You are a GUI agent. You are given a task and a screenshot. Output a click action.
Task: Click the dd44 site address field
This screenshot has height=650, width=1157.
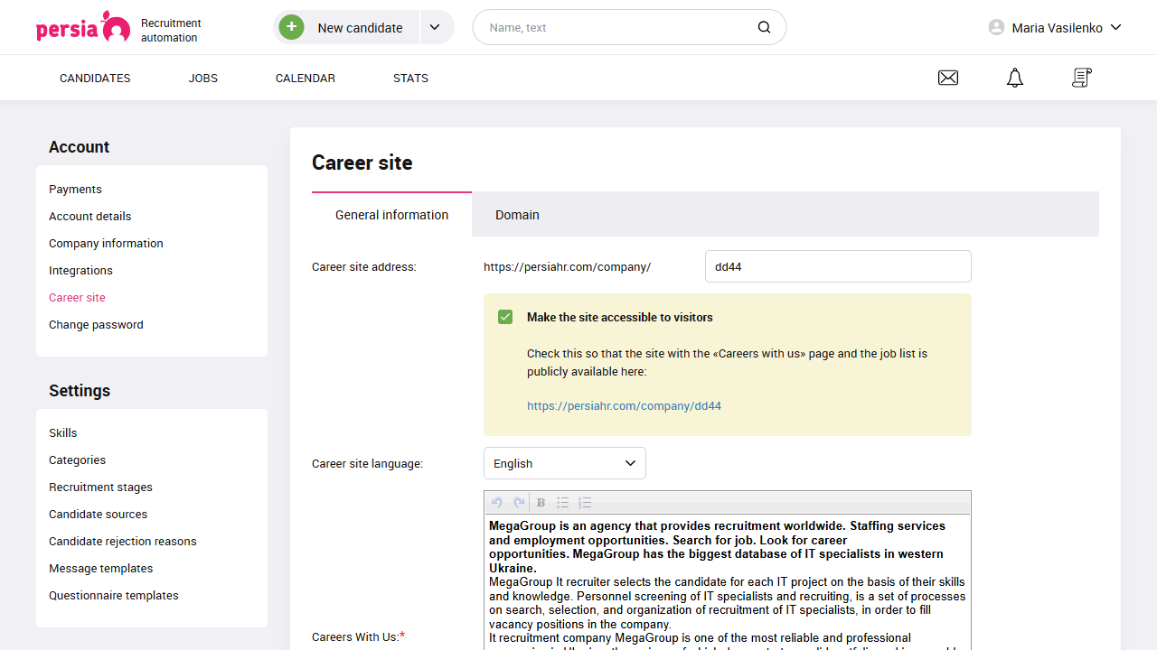(x=837, y=265)
